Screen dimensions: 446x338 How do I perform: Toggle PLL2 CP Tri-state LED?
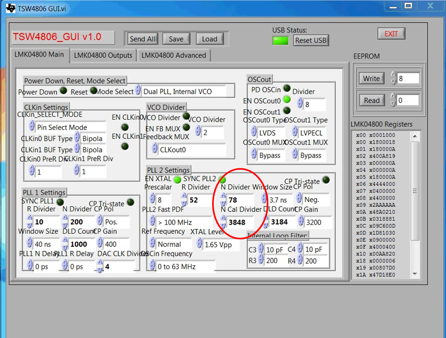tap(326, 180)
